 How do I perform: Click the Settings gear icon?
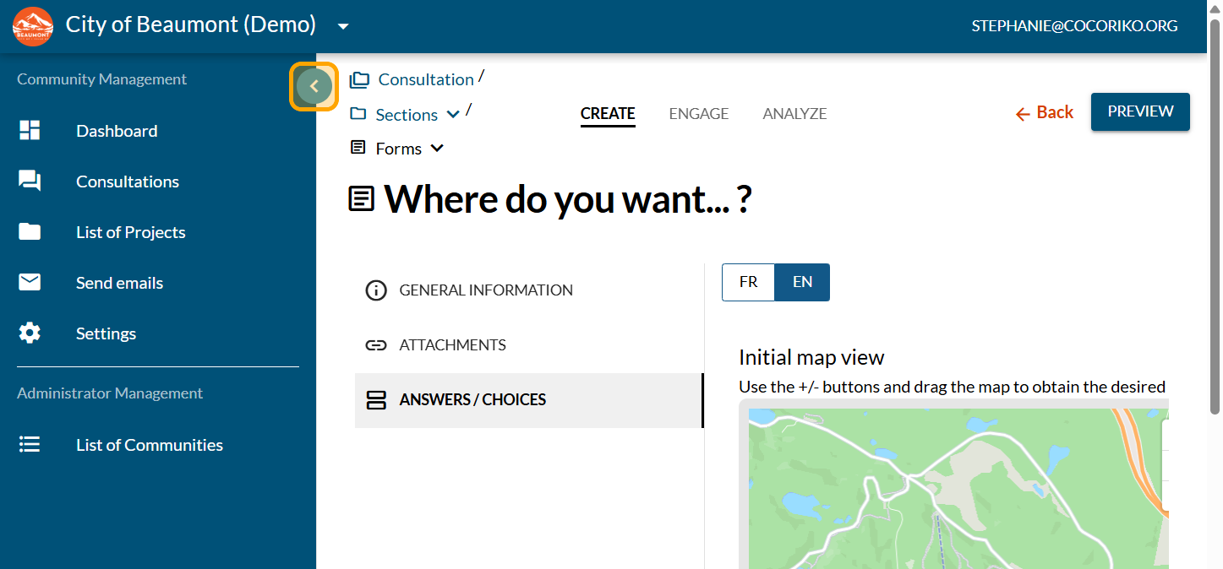click(30, 333)
